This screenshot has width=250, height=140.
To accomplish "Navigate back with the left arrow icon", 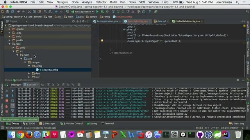I will tap(56, 12).
